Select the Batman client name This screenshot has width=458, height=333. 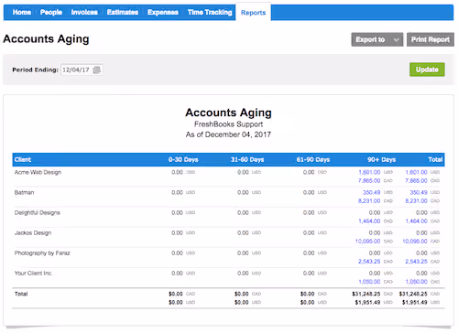click(x=24, y=192)
